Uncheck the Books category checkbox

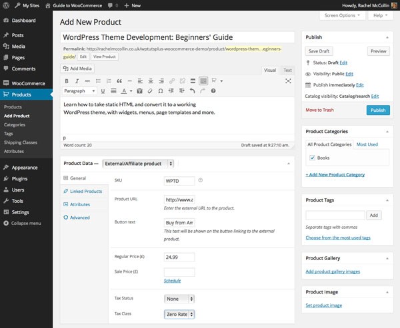tap(312, 158)
